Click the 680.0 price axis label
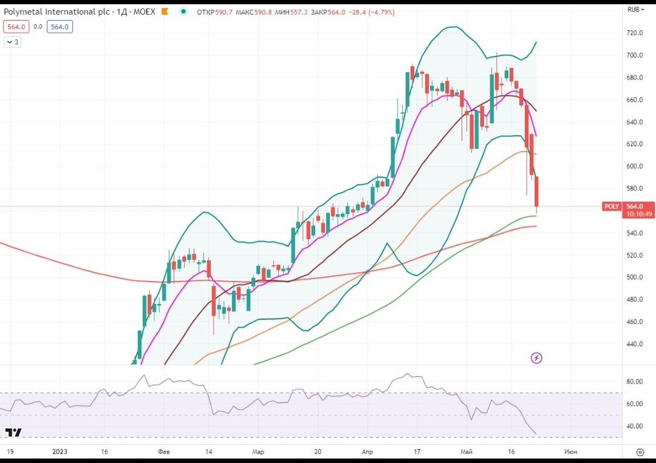The image size is (656, 463). [635, 77]
